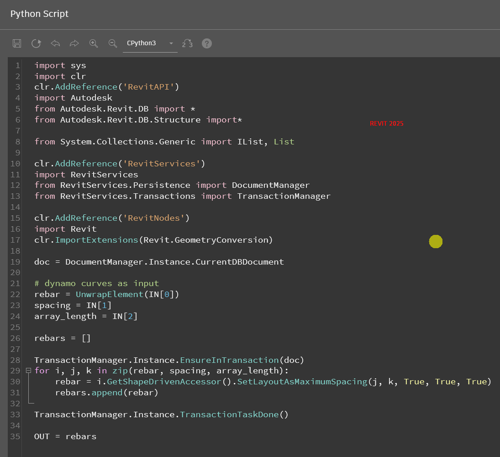
Task: Click line number 7 in the gutter
Action: (18, 131)
